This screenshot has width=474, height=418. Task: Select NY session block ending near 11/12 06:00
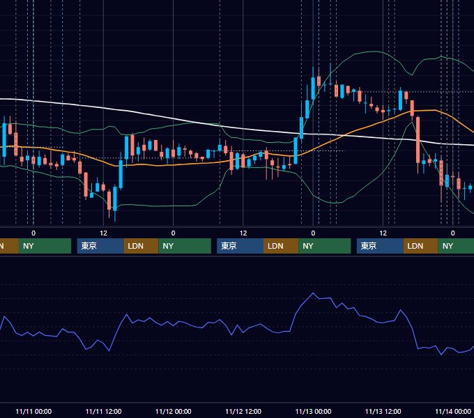[x=185, y=246]
